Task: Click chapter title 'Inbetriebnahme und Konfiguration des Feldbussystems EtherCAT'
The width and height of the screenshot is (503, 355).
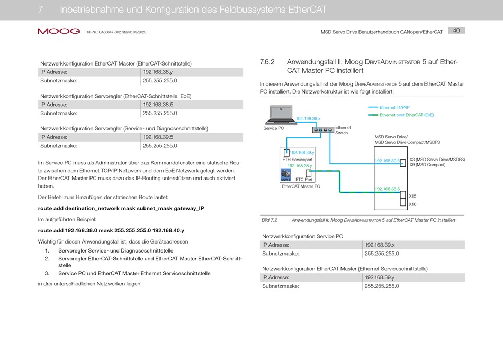Action: click(x=193, y=10)
